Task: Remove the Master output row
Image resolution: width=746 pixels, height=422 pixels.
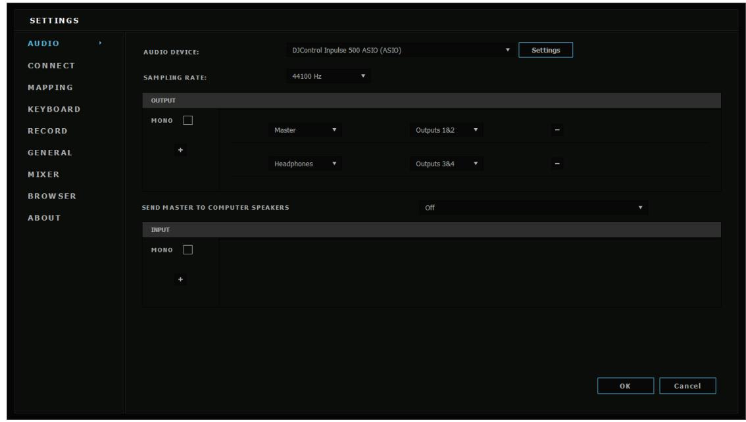Action: click(x=557, y=129)
